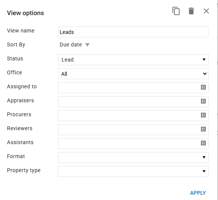Select the Appraisers text field
Image resolution: width=218 pixels, height=200 pixels.
pyautogui.click(x=129, y=102)
